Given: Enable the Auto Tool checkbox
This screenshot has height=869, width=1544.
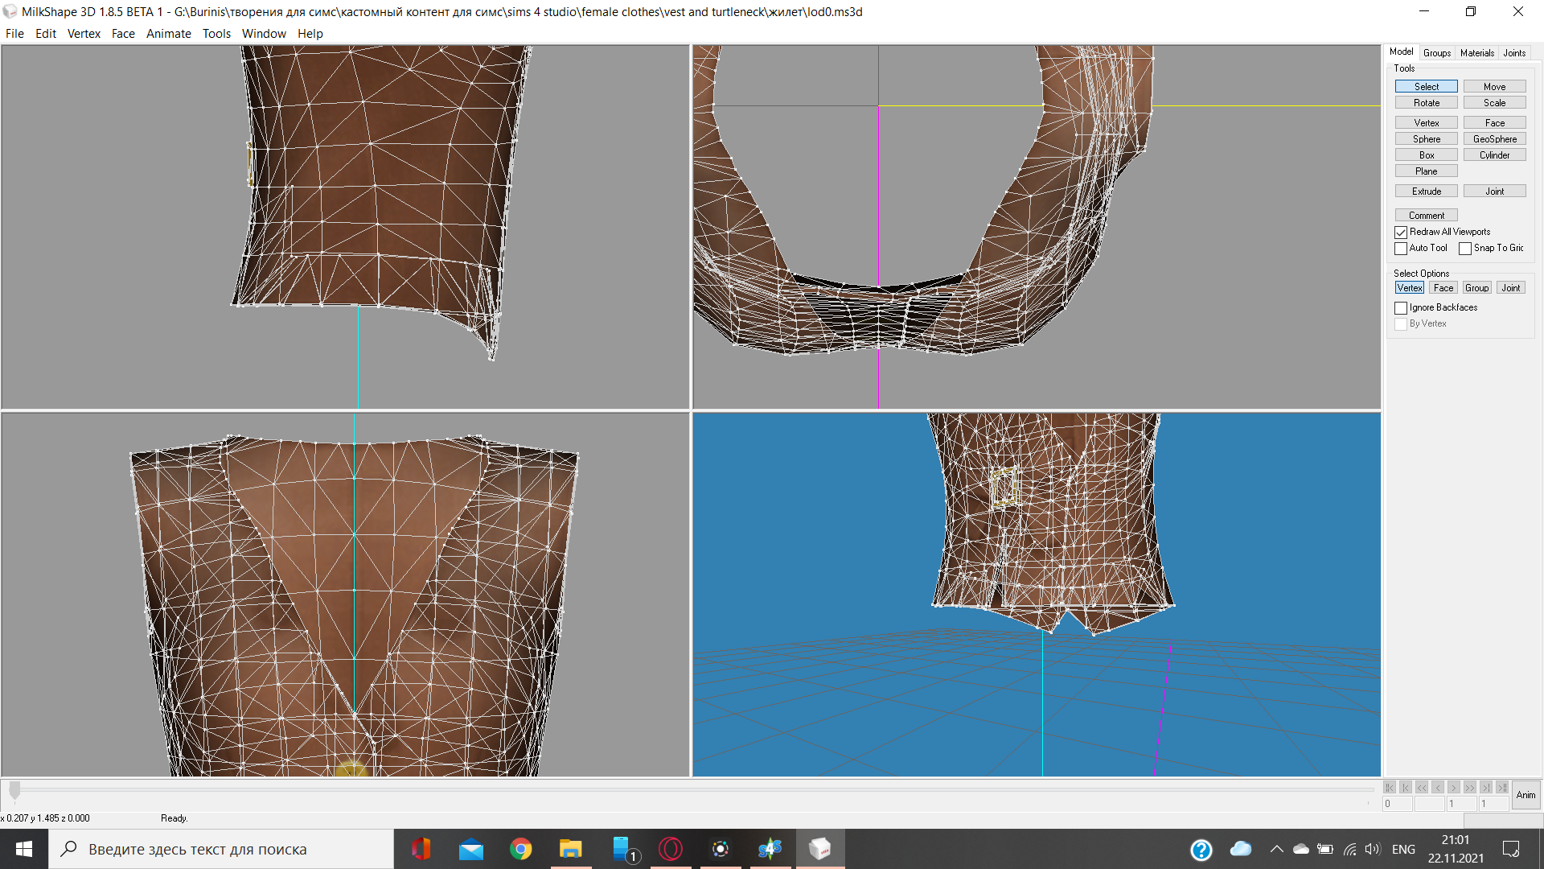Looking at the screenshot, I should click(1401, 249).
